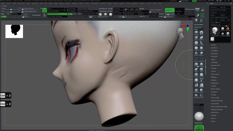This screenshot has width=233, height=131.
Task: Select the Sphere3D tool icon
Action: [x=222, y=29]
